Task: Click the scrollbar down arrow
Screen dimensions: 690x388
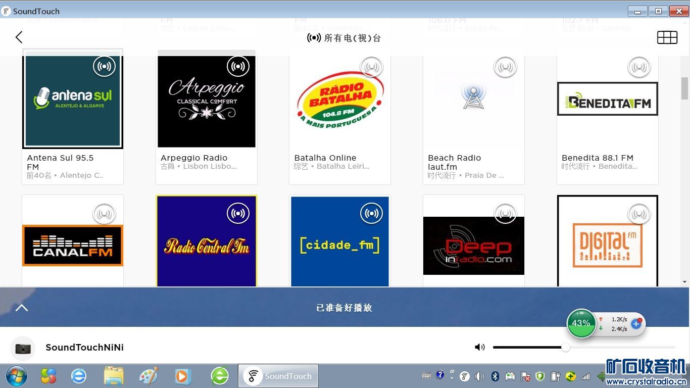Action: [x=684, y=282]
